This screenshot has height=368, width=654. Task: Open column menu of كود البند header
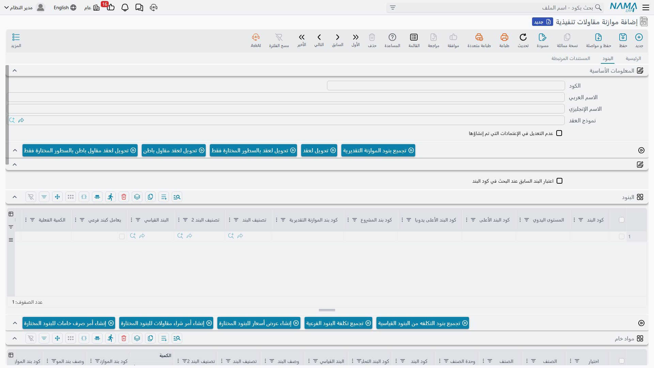pos(574,220)
